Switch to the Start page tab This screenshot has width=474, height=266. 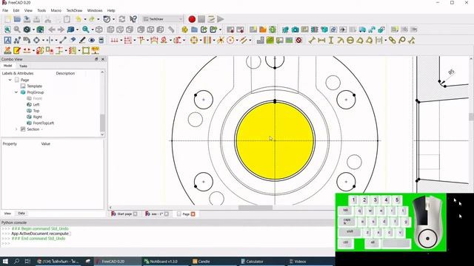pos(124,214)
